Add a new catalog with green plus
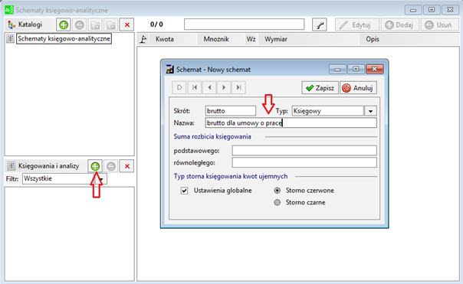This screenshot has height=284, width=463. click(x=64, y=24)
